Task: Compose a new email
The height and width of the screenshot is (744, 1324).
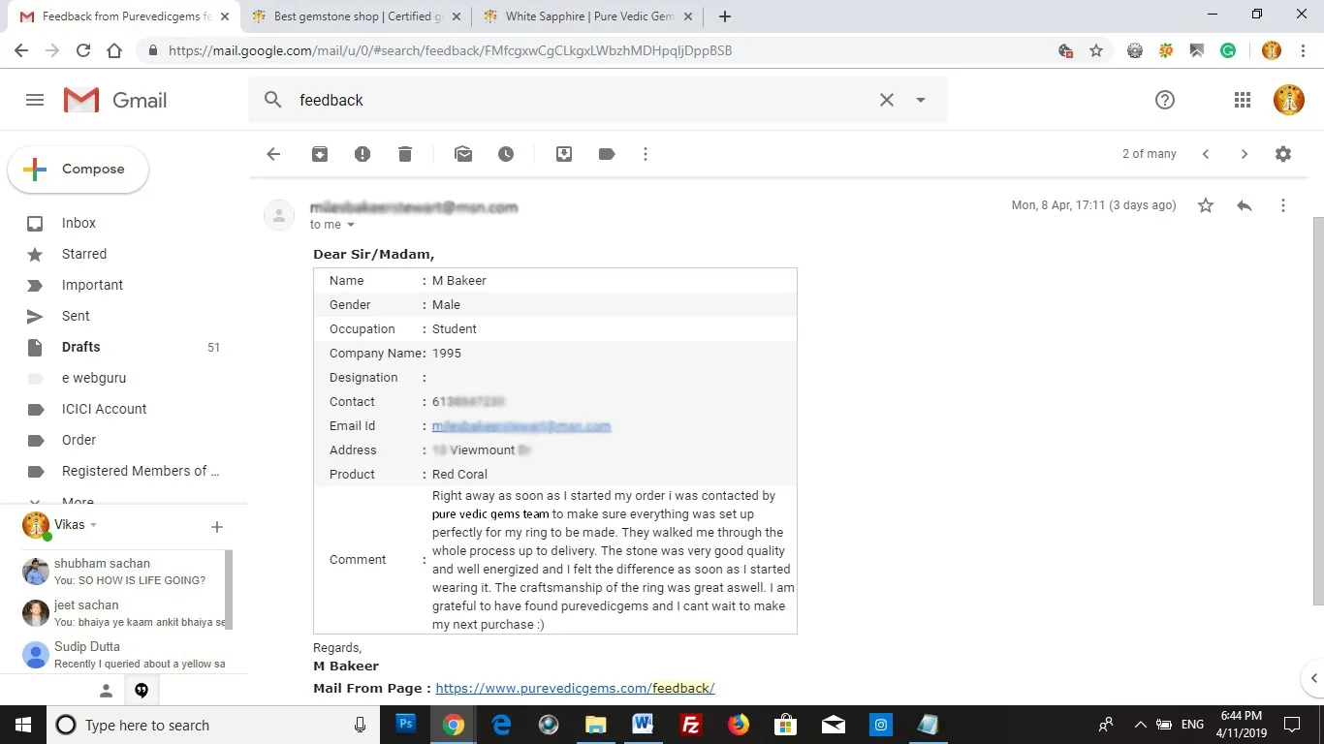Action: click(79, 170)
